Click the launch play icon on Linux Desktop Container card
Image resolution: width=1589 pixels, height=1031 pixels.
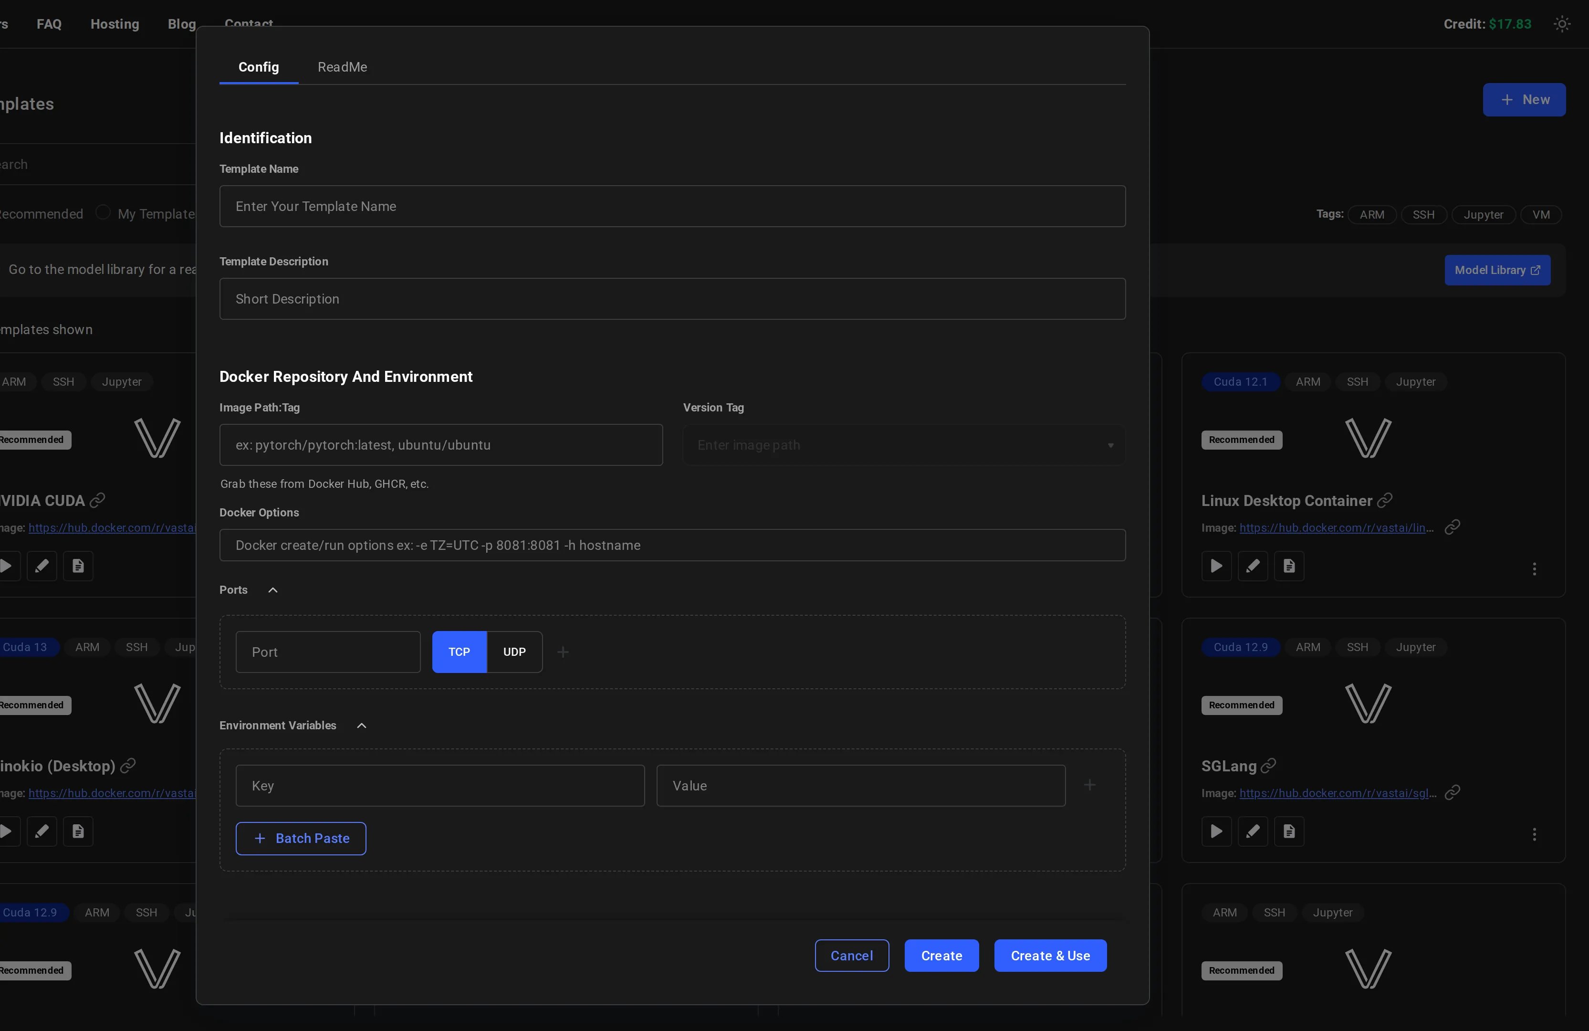[x=1216, y=566]
